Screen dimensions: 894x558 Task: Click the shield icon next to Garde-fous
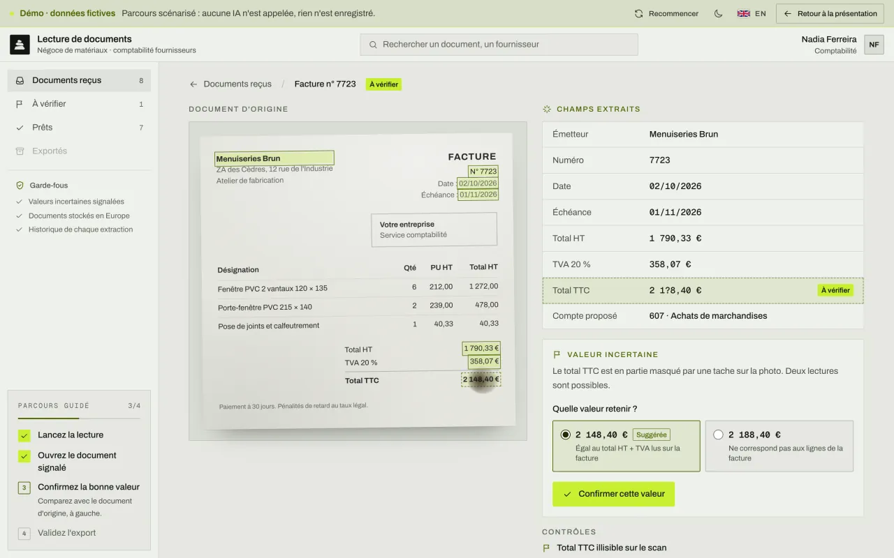coord(20,186)
